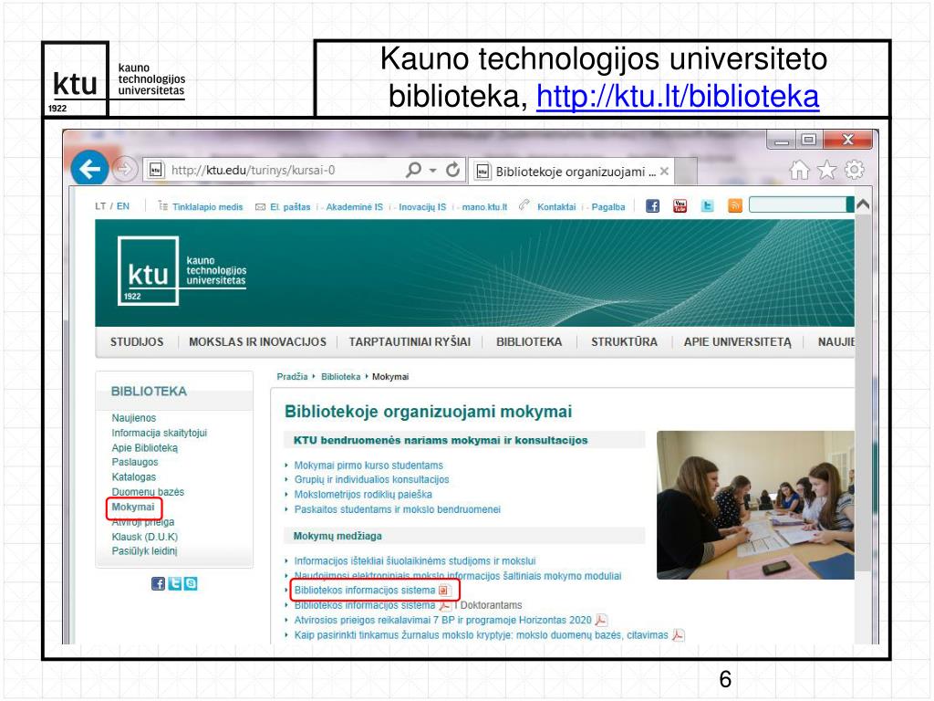The width and height of the screenshot is (934, 701).
Task: Click Biblioteka breadcrumb
Action: pos(341,377)
